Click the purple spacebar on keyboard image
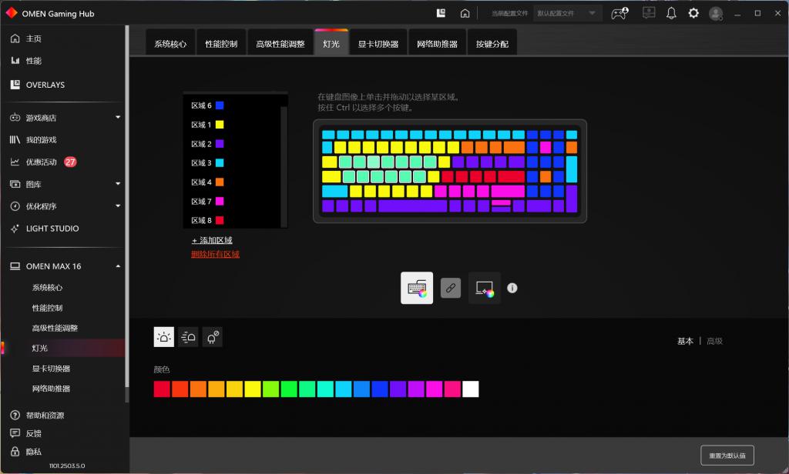 coord(412,205)
